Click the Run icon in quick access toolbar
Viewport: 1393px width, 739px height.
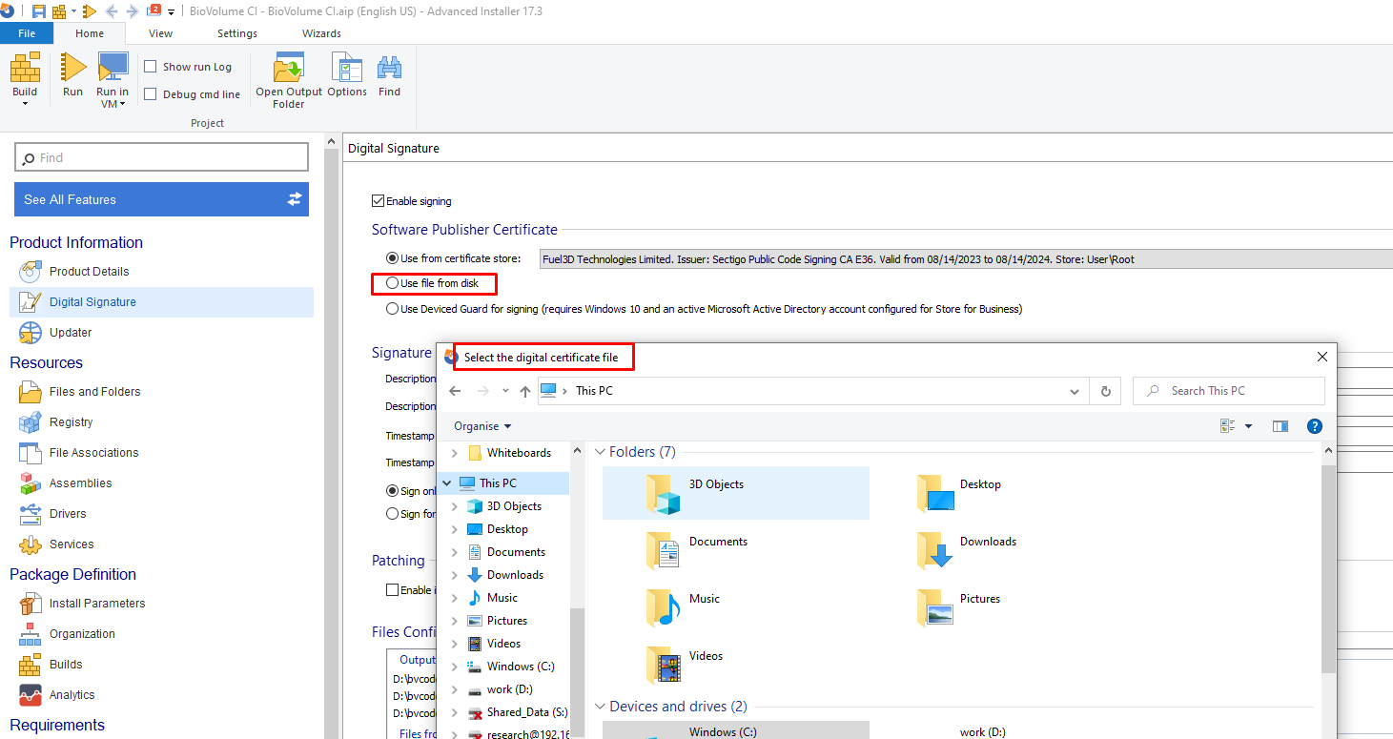click(90, 10)
